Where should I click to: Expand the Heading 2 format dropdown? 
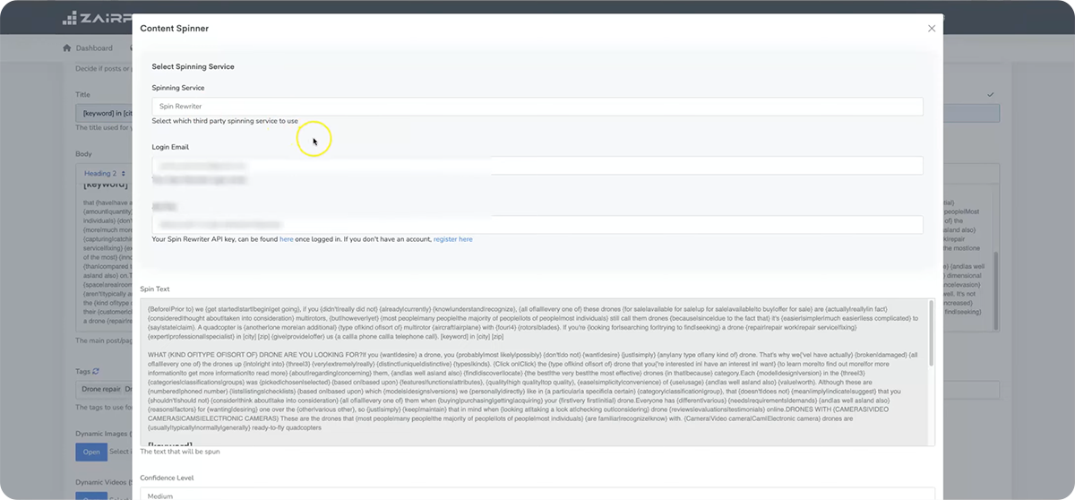[x=102, y=173]
